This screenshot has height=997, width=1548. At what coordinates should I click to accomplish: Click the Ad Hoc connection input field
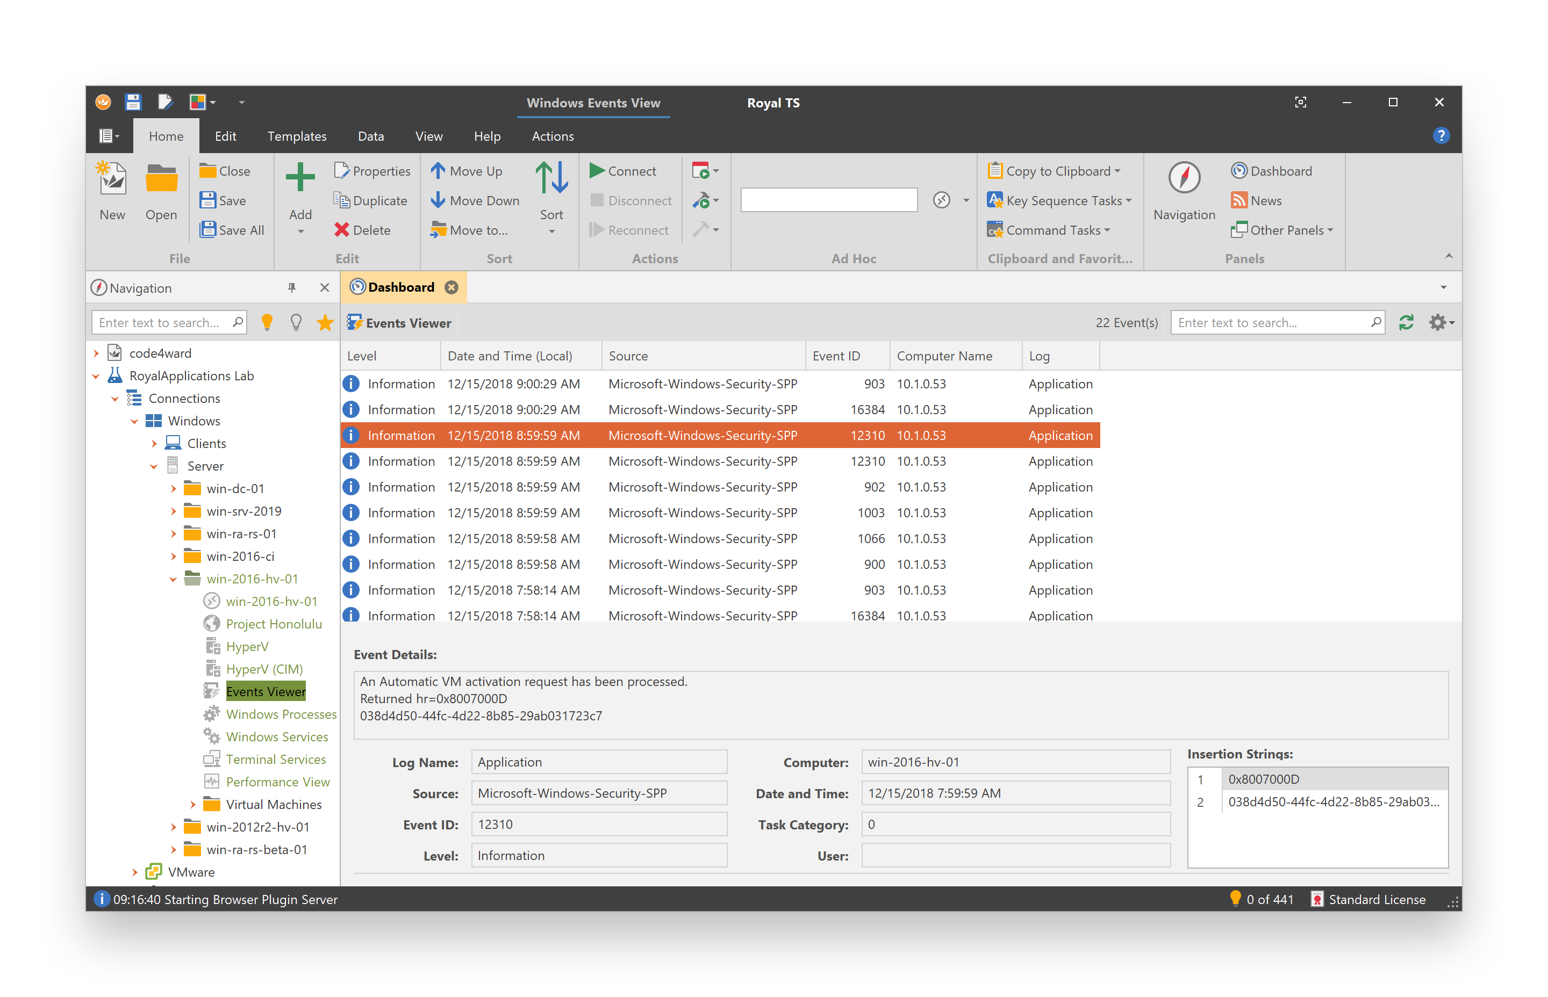click(828, 200)
